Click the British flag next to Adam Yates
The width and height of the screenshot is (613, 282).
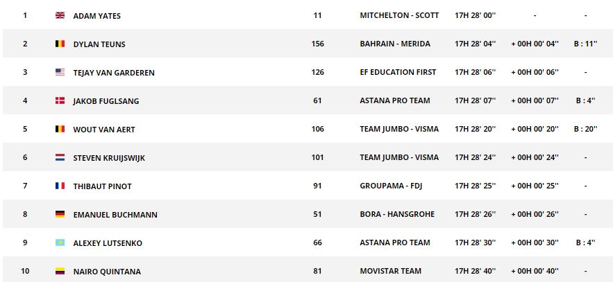tap(60, 16)
